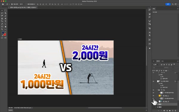Hide clipped image layer above 02. img - L
179x112 pixels.
[153, 93]
